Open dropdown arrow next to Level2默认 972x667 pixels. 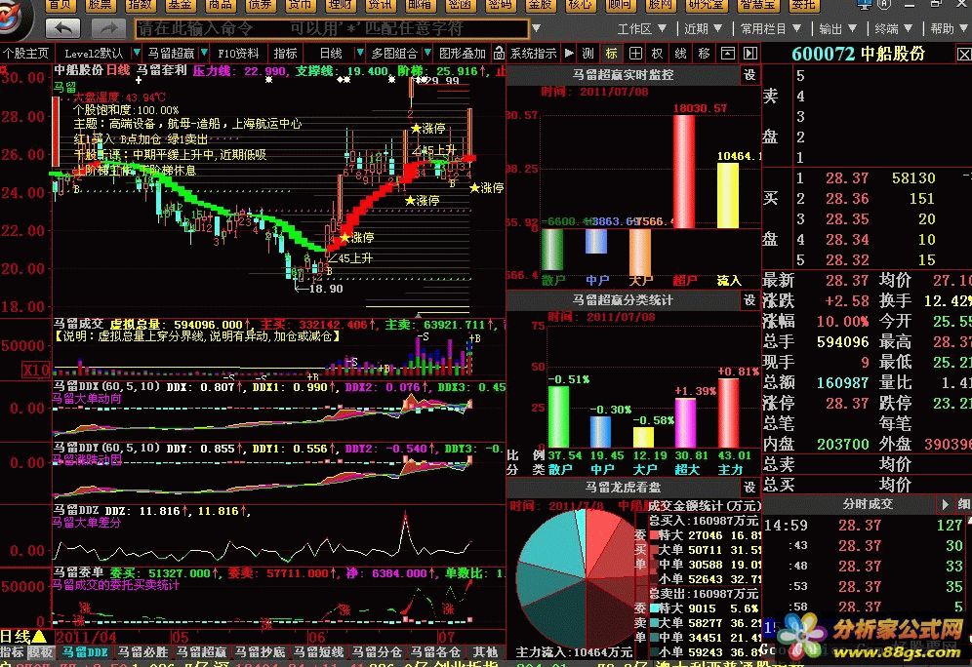pyautogui.click(x=137, y=54)
